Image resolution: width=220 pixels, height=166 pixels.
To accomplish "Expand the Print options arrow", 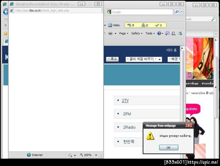I will [x=115, y=33].
